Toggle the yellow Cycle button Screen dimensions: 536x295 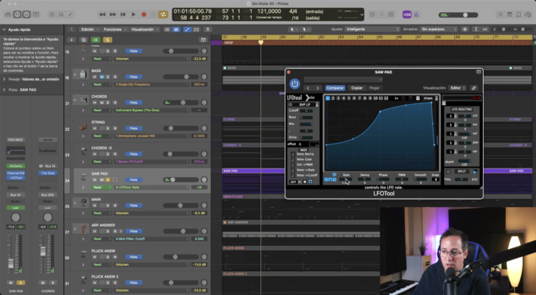click(163, 15)
